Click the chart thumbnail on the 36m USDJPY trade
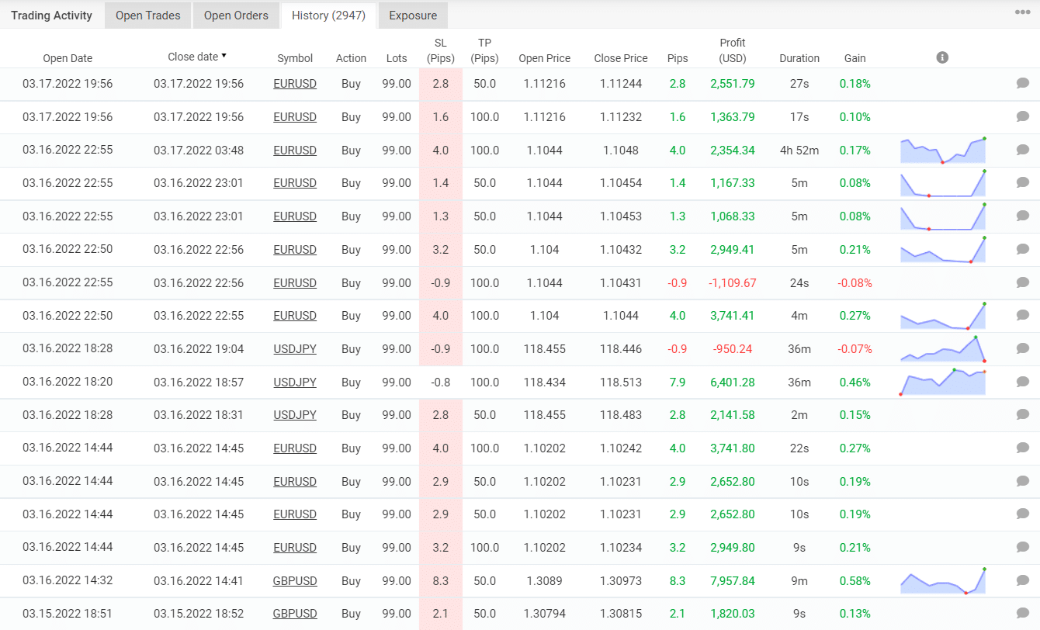This screenshot has height=630, width=1040. click(943, 382)
